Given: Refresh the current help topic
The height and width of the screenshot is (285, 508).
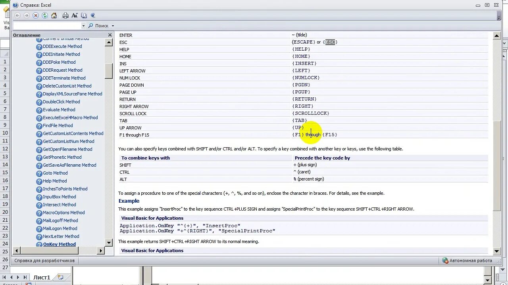Looking at the screenshot, I should (x=45, y=16).
